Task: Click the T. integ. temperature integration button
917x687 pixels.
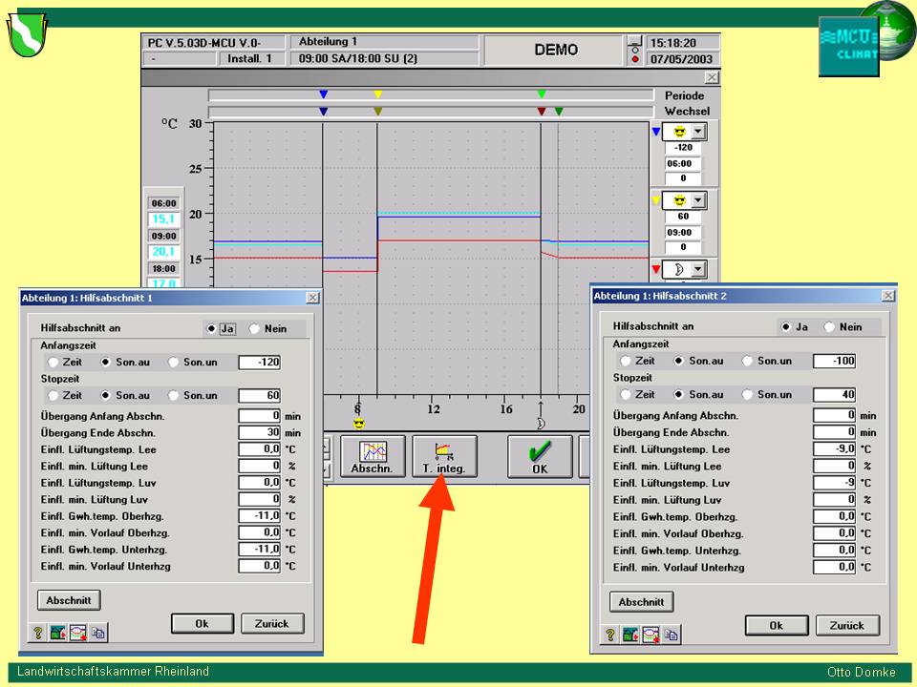Action: [443, 456]
